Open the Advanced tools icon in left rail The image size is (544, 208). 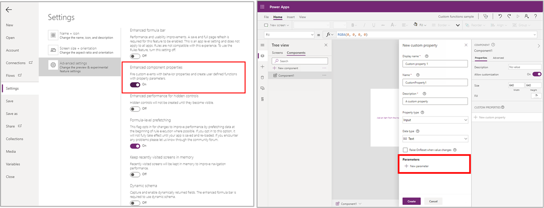point(263,99)
